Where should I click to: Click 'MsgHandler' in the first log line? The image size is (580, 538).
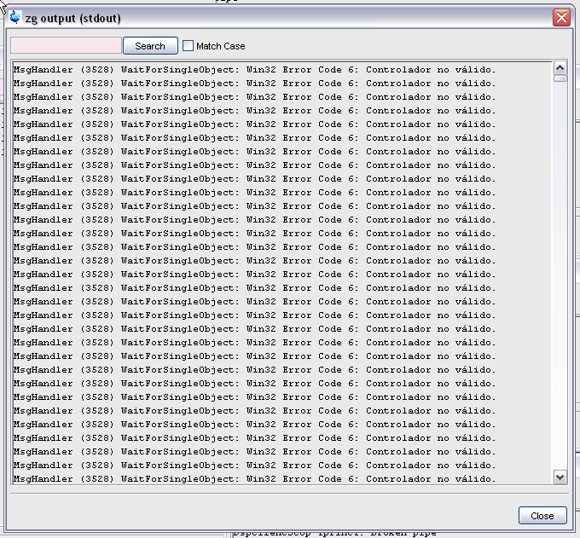[43, 70]
